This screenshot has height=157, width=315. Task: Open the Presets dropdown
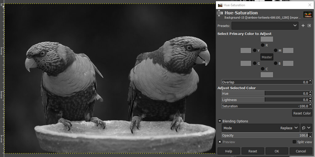point(265,26)
